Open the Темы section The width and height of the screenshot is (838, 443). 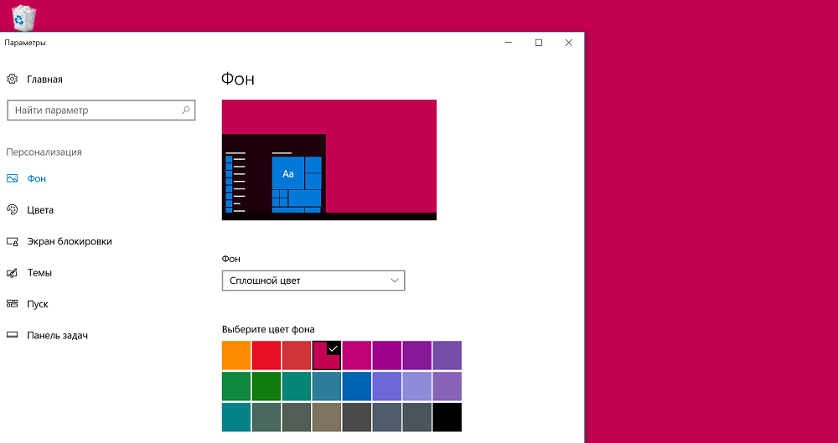[x=39, y=273]
